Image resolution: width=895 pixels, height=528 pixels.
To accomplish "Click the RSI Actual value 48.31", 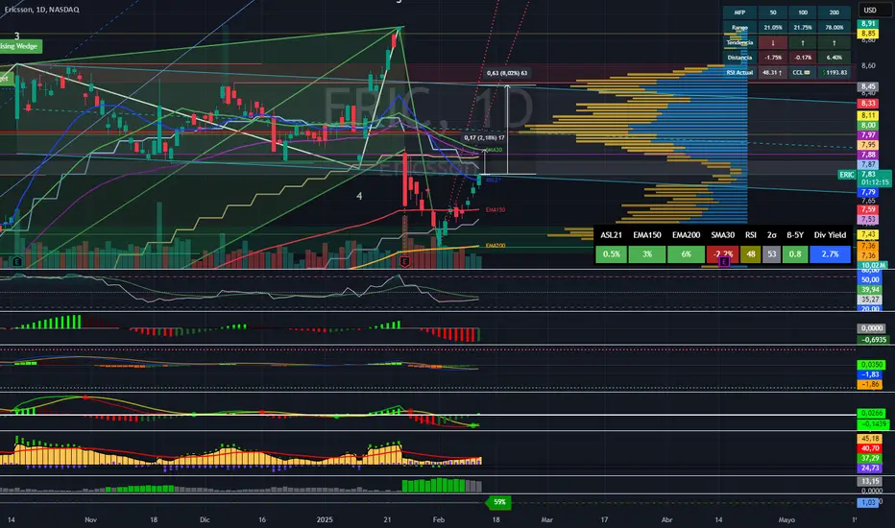I will 773,73.
